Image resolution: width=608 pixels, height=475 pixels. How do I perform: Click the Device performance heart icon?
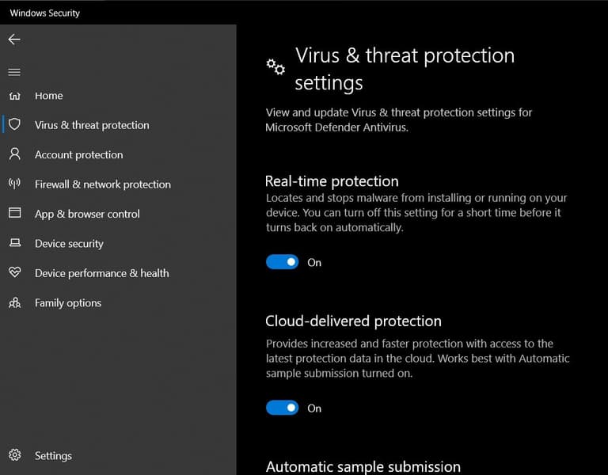14,273
